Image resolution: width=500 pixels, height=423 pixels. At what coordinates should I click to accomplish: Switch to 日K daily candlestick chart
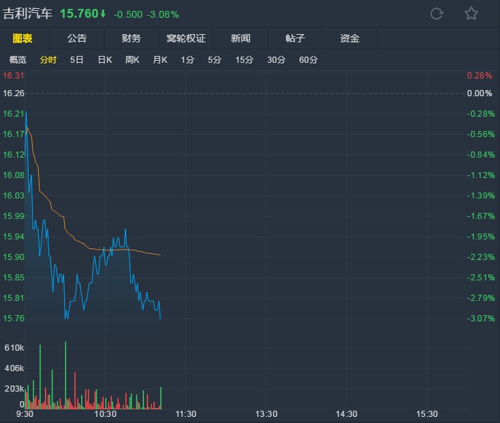pos(104,60)
